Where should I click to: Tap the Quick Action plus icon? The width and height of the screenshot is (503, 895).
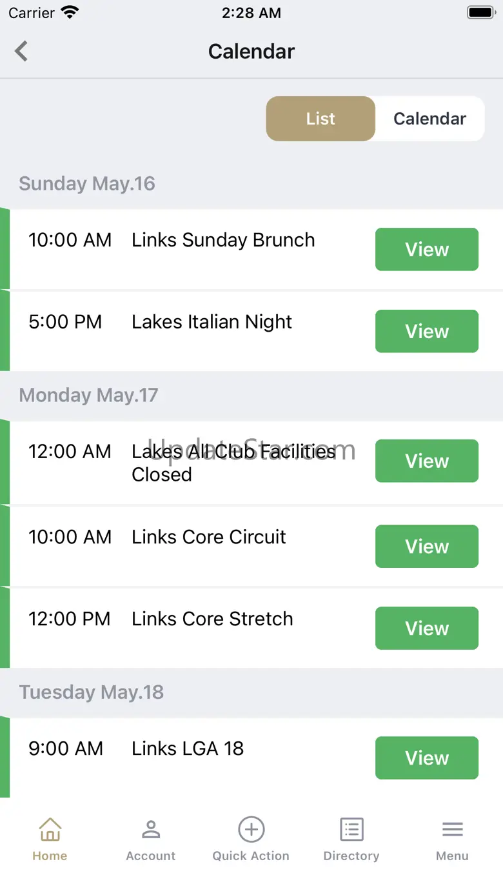tap(251, 829)
